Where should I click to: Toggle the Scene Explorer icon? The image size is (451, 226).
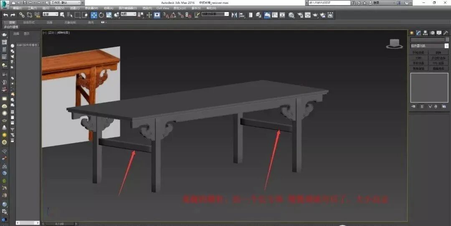coord(251,15)
